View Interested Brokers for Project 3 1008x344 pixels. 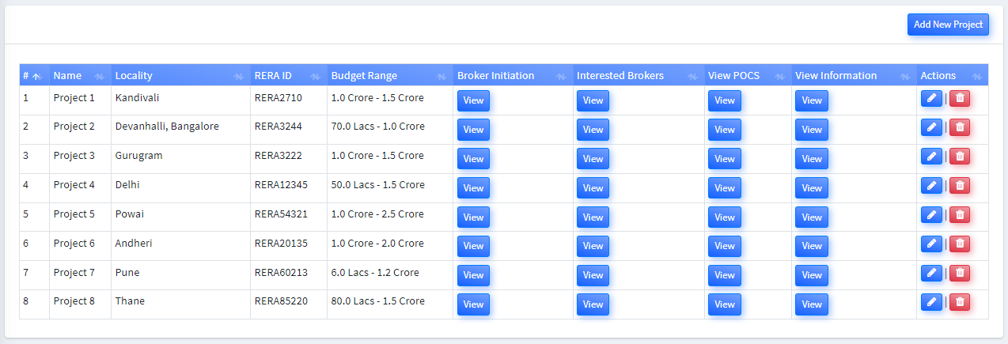593,159
